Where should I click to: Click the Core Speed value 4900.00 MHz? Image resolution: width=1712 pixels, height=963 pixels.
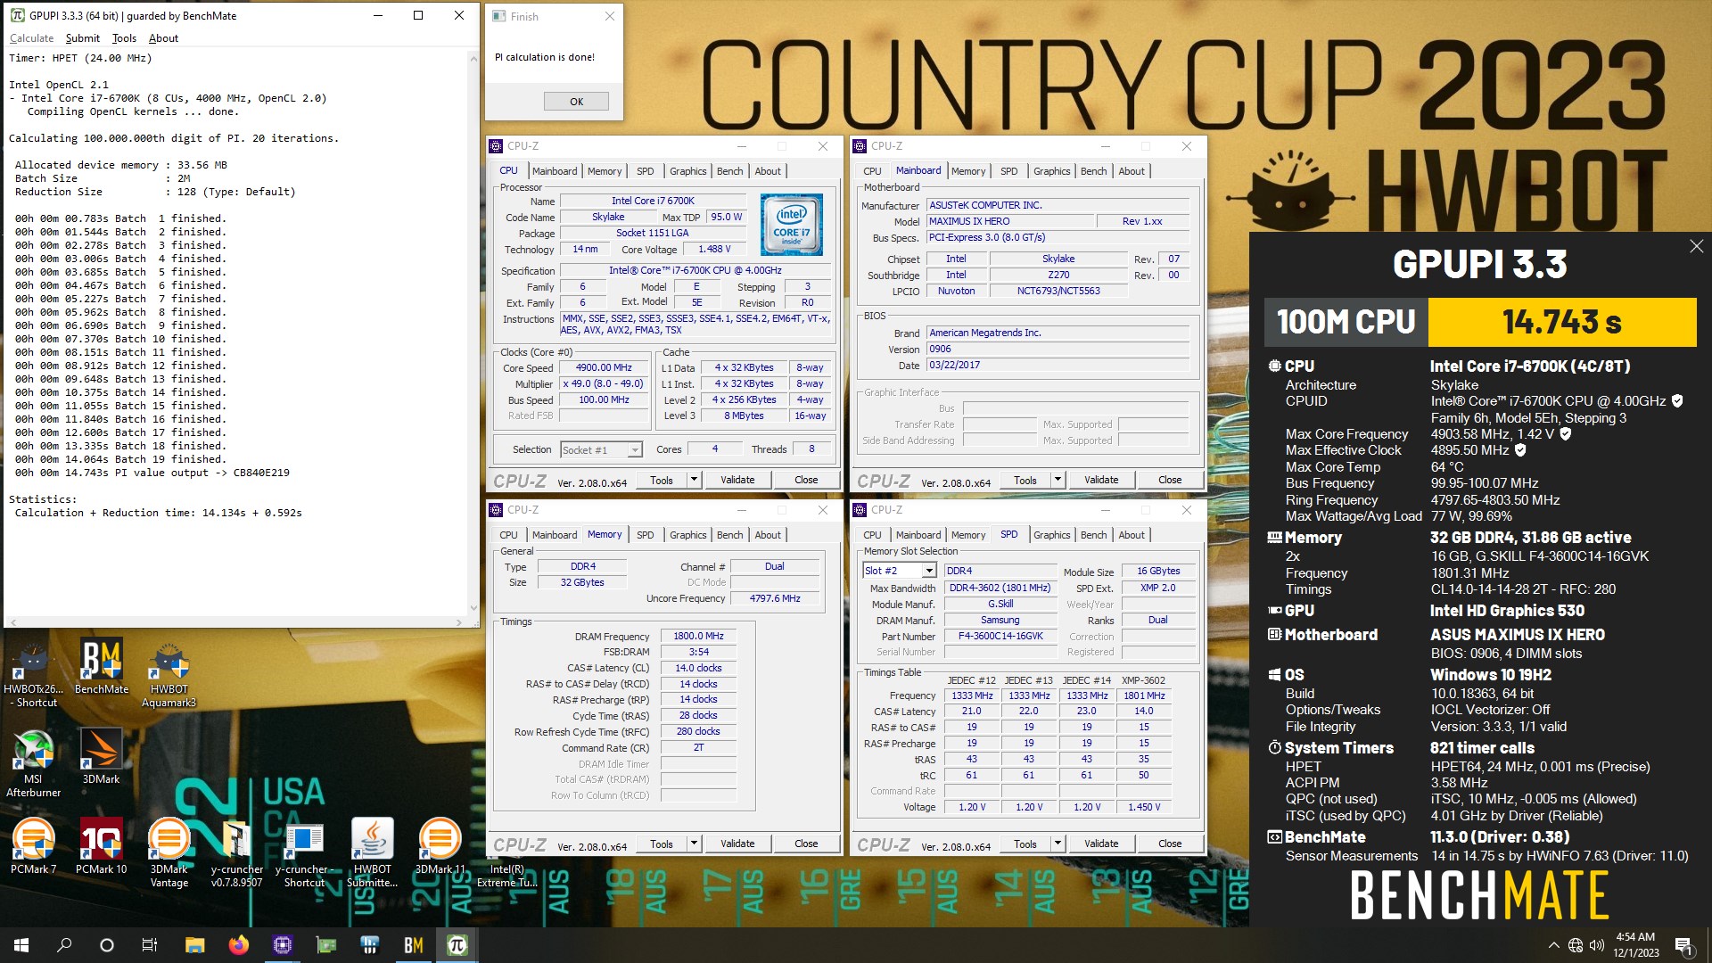604,367
